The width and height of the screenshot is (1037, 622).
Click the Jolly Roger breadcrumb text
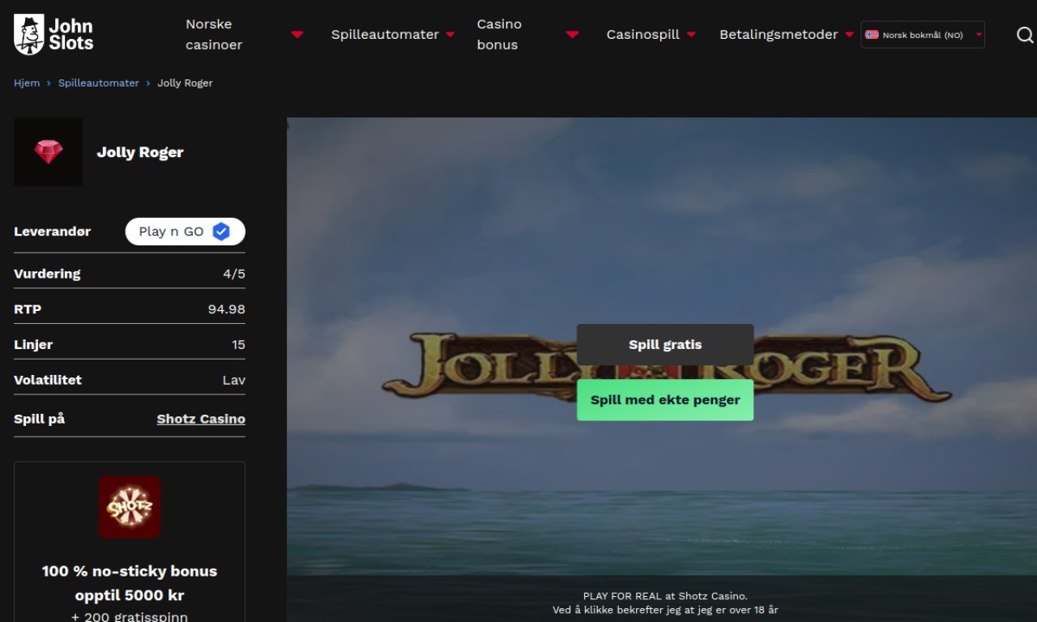coord(185,83)
